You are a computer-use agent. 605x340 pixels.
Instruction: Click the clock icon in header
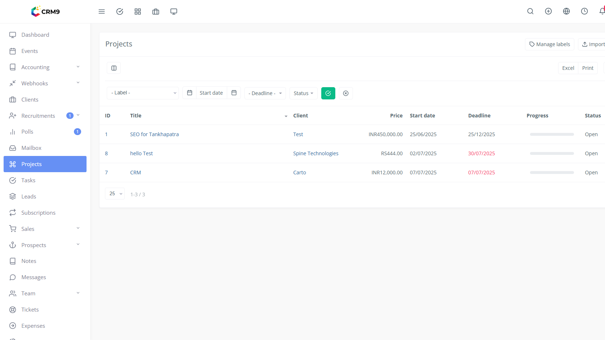tap(584, 12)
